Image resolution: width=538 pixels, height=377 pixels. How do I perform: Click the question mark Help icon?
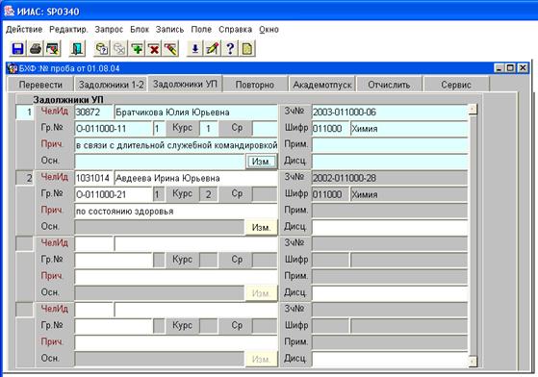pyautogui.click(x=230, y=48)
